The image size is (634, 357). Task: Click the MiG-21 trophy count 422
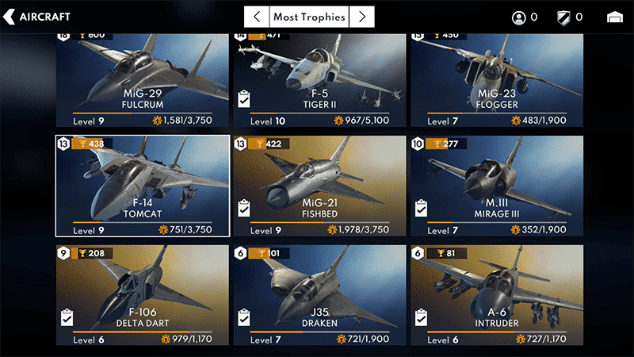pos(273,144)
